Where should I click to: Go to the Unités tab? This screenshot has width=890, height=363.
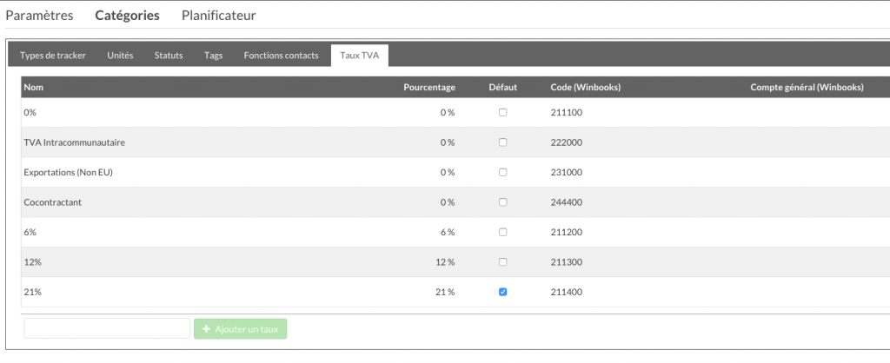(x=120, y=56)
